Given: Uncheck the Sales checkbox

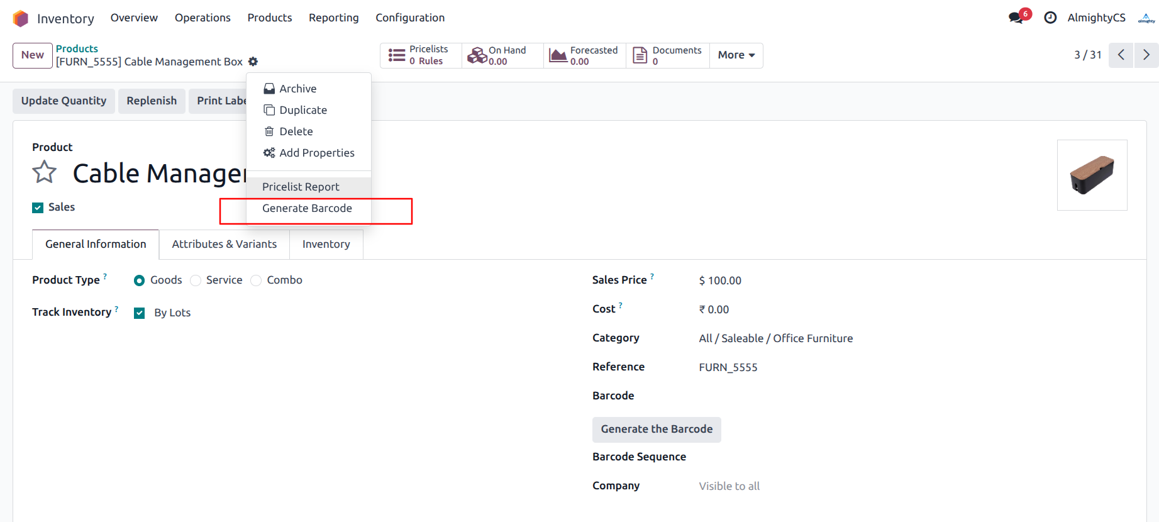Looking at the screenshot, I should click(38, 208).
